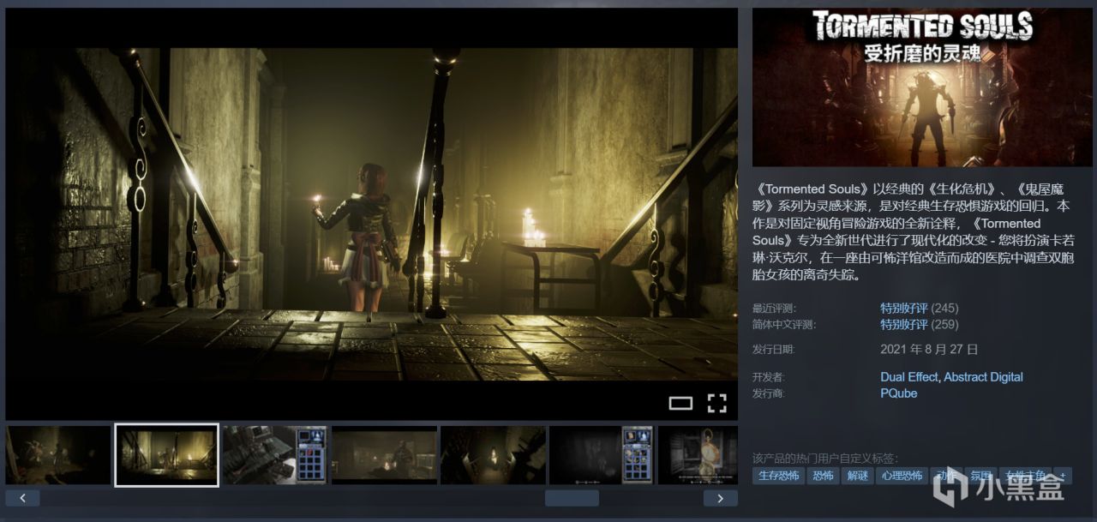Image resolution: width=1097 pixels, height=522 pixels.
Task: Click the 解谜 tag
Action: click(857, 476)
